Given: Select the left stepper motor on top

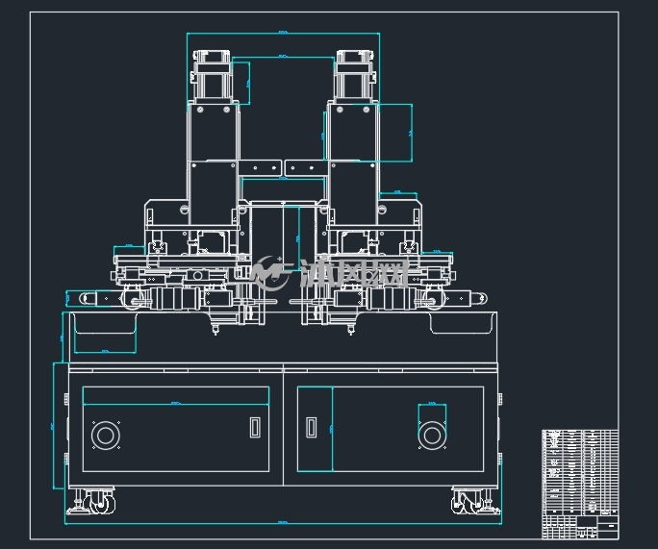Looking at the screenshot, I should [212, 76].
